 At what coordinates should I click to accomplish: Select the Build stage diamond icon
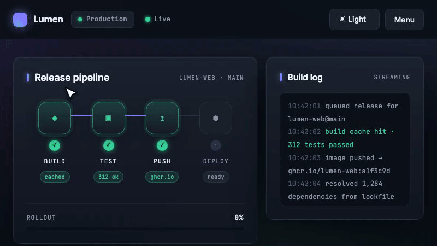pyautogui.click(x=55, y=118)
